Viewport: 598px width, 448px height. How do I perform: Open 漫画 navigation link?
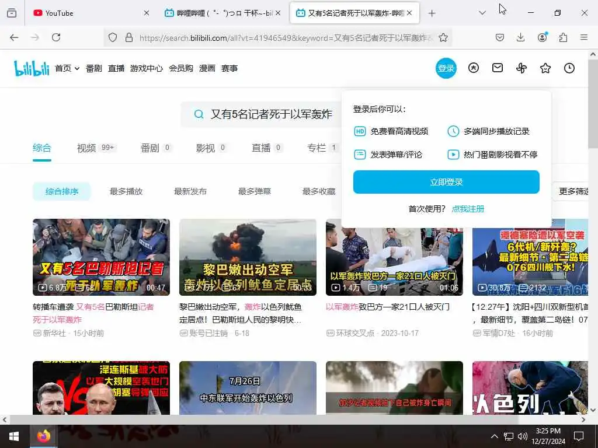tap(207, 68)
